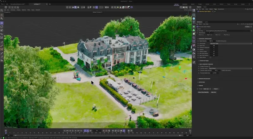Click the record keyframe button in timeline
253x139 pixels.
pyautogui.click(x=104, y=131)
